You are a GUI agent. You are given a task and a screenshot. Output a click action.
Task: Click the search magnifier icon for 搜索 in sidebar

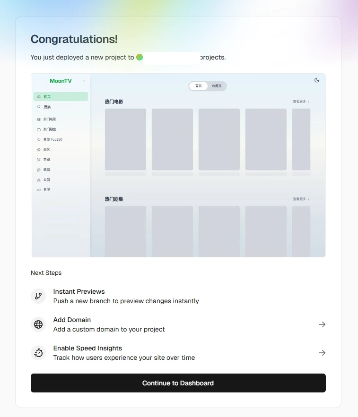tap(39, 107)
